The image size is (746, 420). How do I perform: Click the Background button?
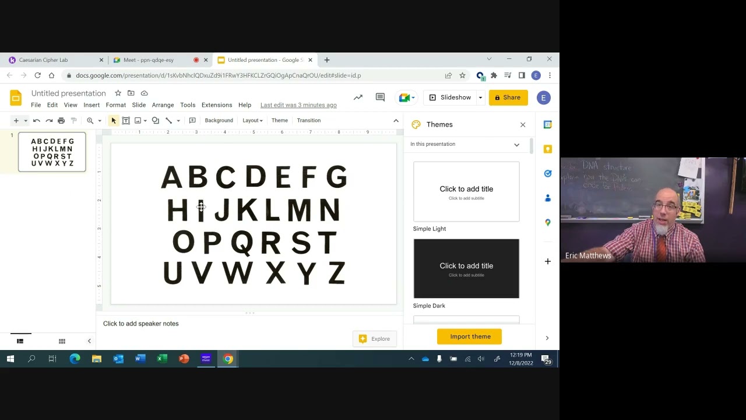point(219,121)
